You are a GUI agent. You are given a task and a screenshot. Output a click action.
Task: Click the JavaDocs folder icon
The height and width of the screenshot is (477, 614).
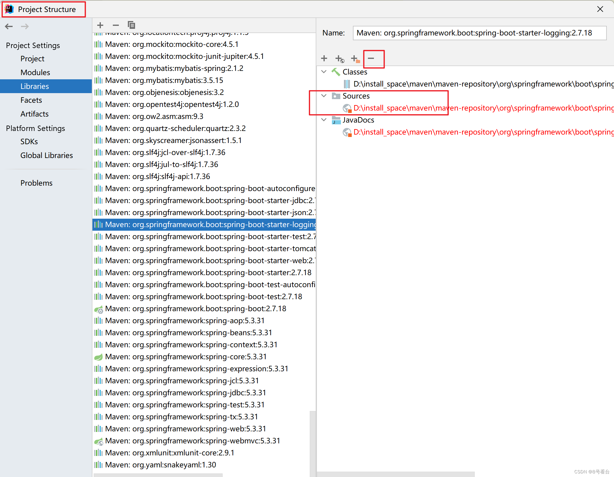pos(336,120)
